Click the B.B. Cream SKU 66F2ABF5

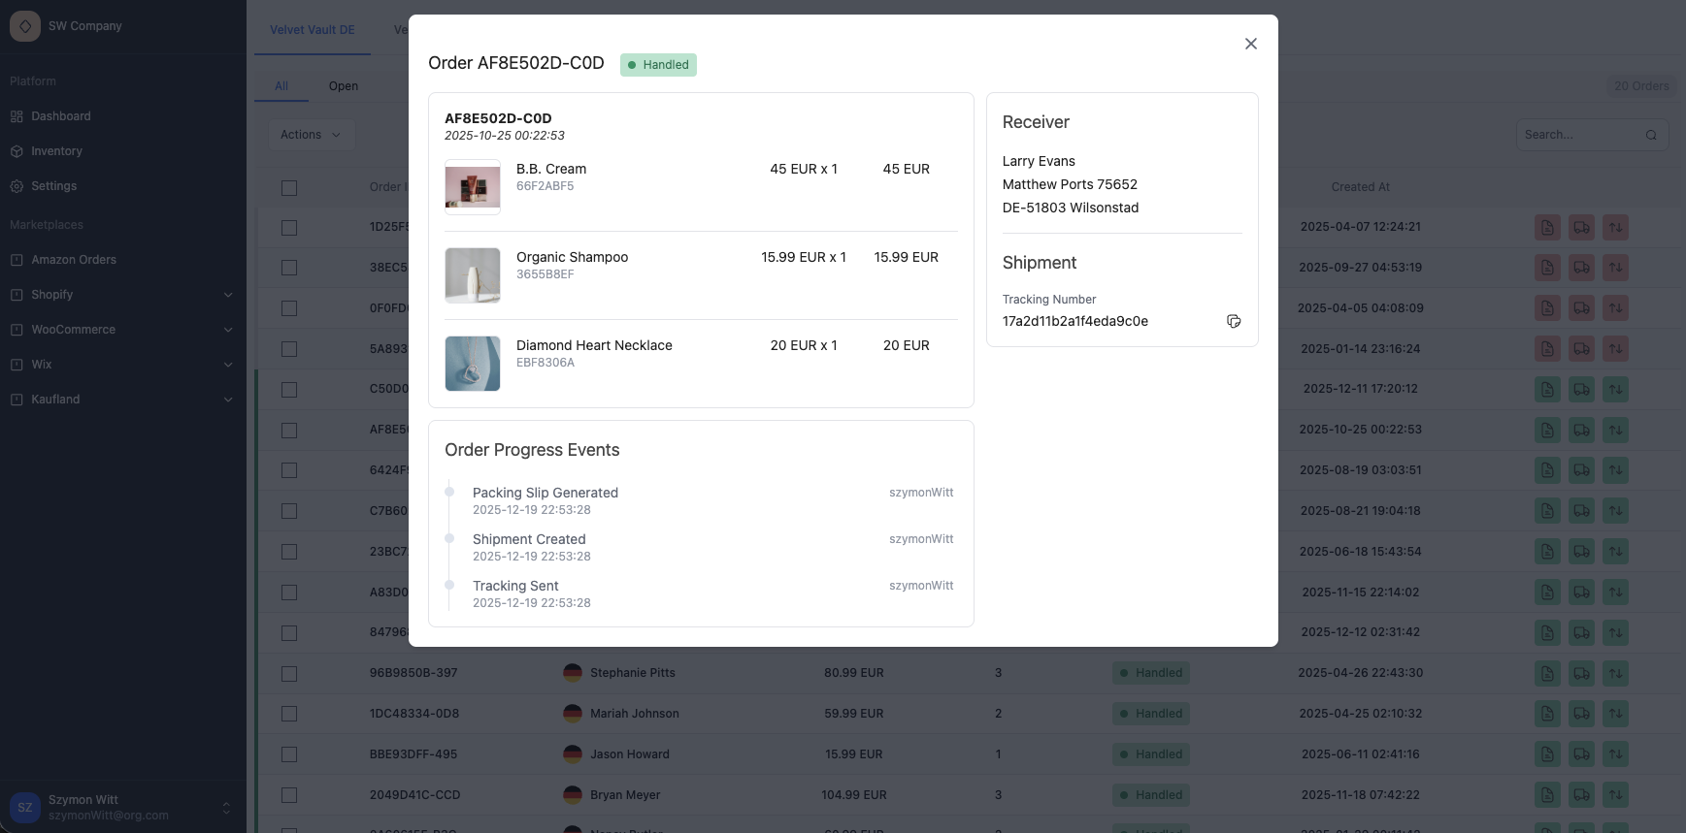(x=545, y=186)
